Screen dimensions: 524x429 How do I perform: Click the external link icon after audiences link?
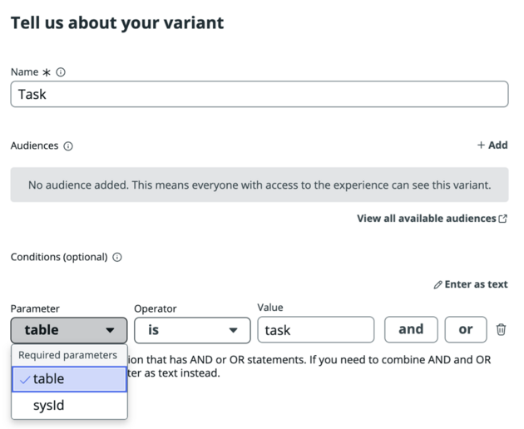pos(503,219)
